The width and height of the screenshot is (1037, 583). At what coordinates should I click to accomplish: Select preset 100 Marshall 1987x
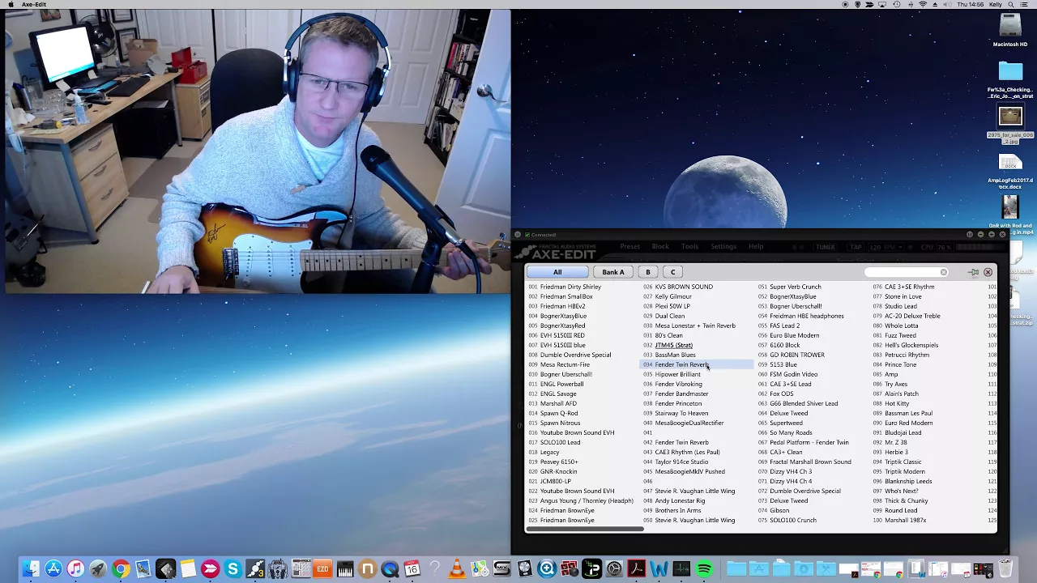click(x=899, y=520)
